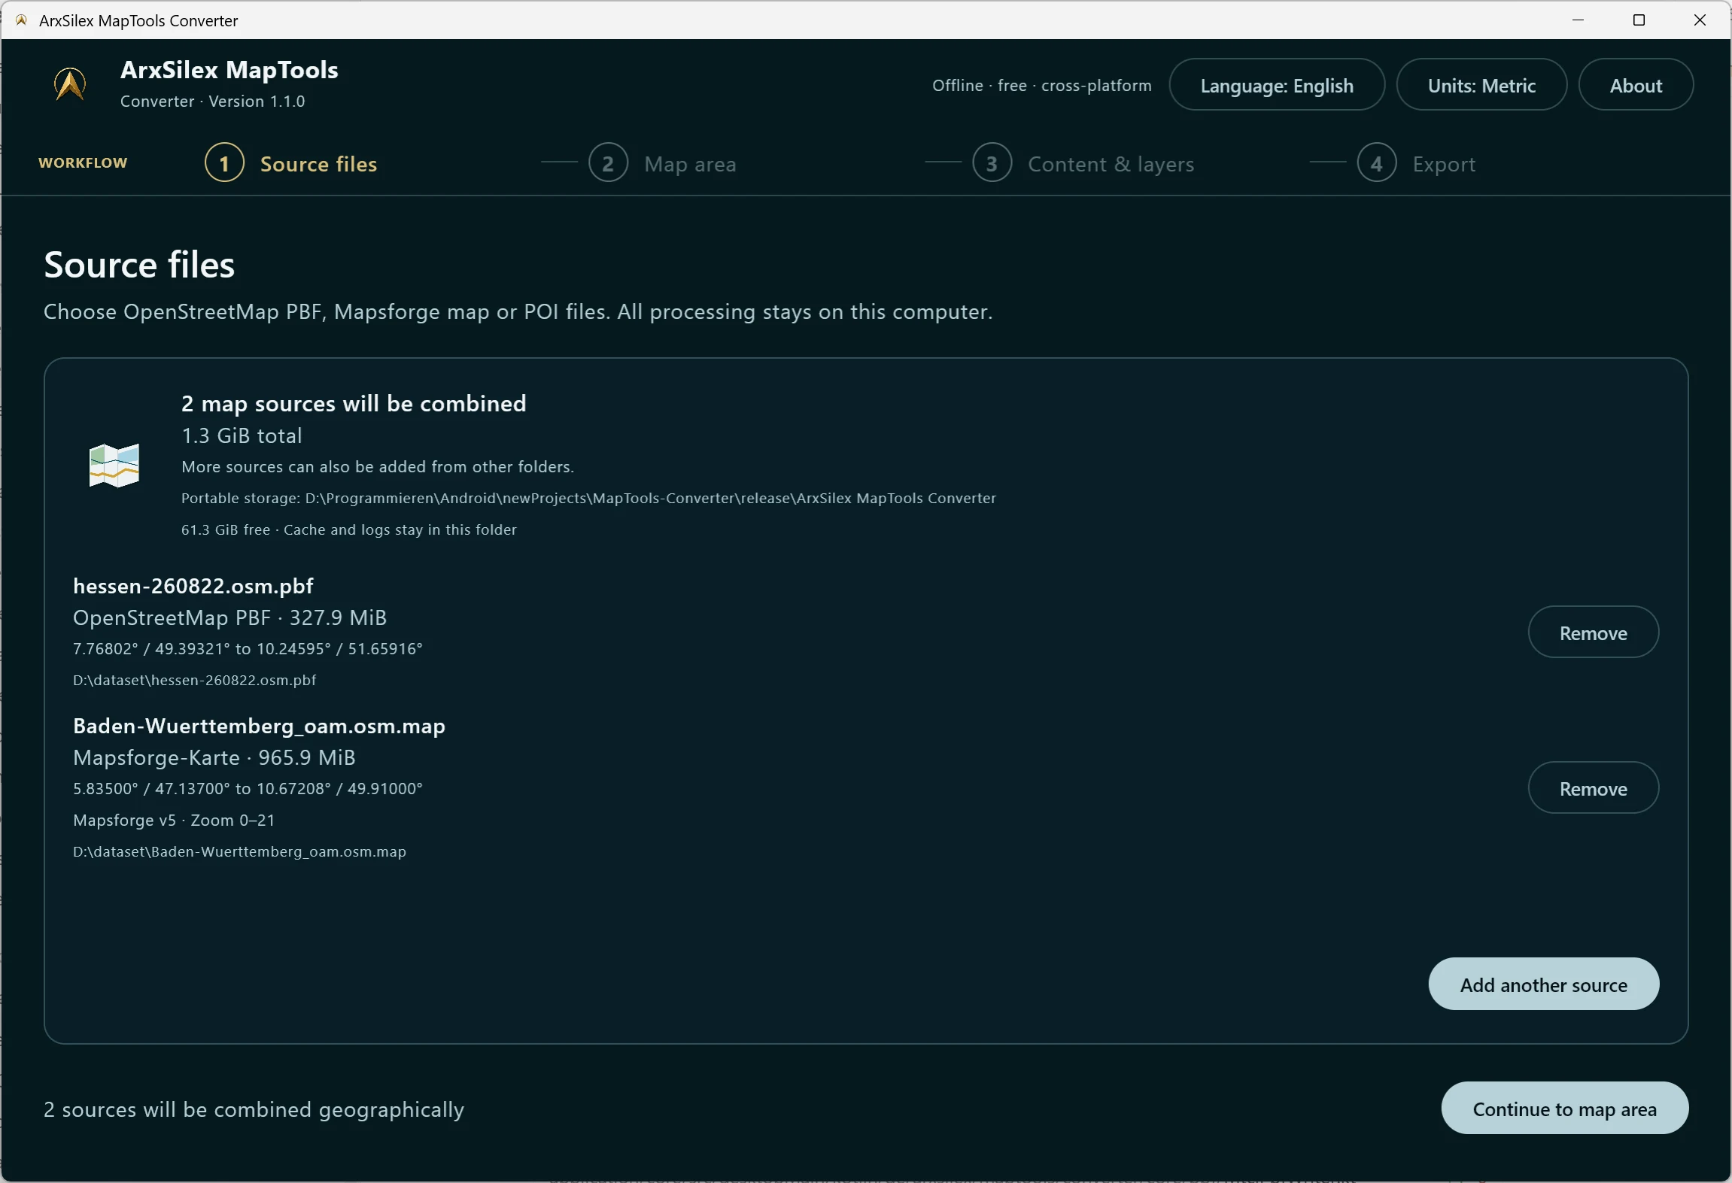Click "Mapsforge-Karte · 965.9 MiB" text
The width and height of the screenshot is (1732, 1183).
point(214,757)
